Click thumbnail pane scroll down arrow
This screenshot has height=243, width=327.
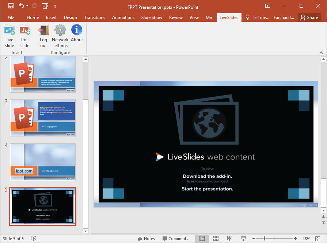(x=86, y=231)
